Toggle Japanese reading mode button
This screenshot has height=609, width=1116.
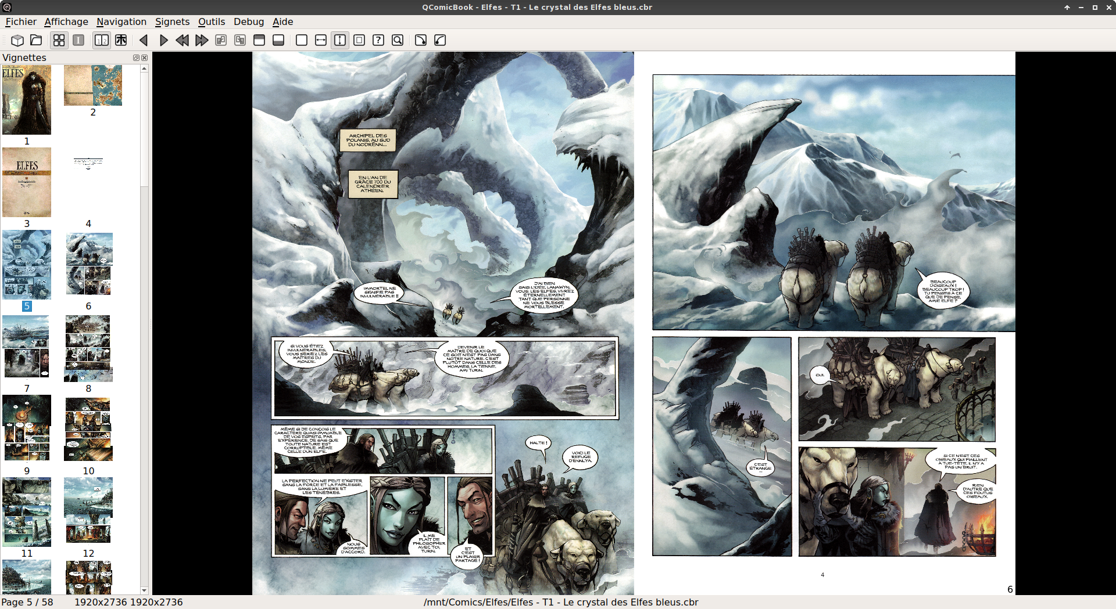[x=121, y=40]
